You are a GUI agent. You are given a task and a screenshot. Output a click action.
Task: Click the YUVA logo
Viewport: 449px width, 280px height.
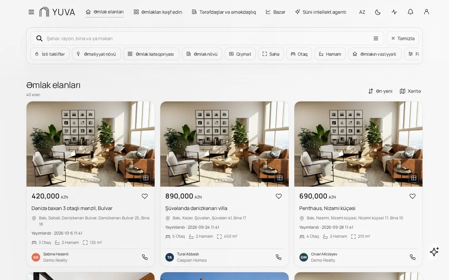click(57, 12)
